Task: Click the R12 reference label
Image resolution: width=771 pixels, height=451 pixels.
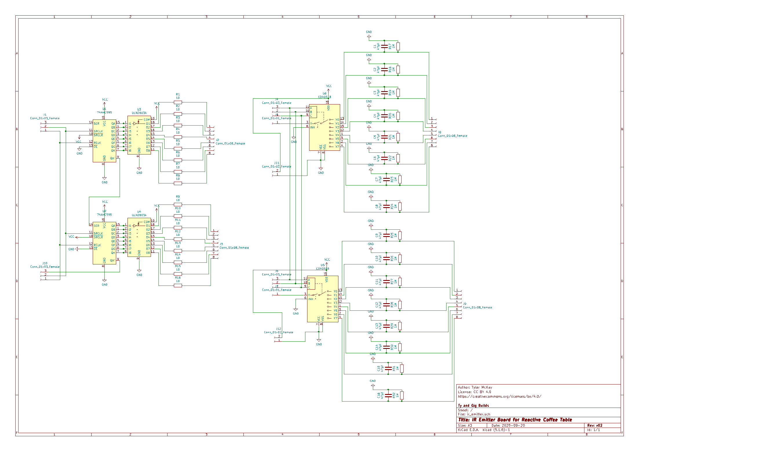Action: [178, 231]
